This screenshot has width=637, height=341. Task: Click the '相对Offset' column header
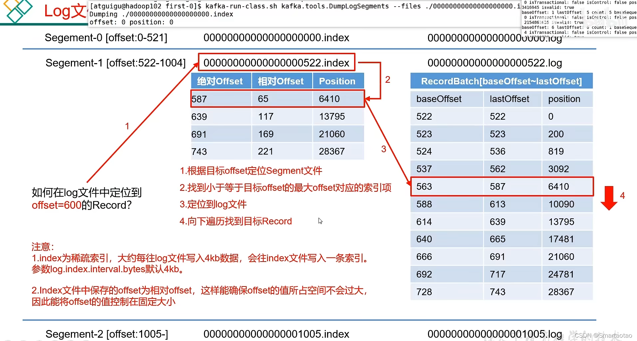(x=282, y=81)
